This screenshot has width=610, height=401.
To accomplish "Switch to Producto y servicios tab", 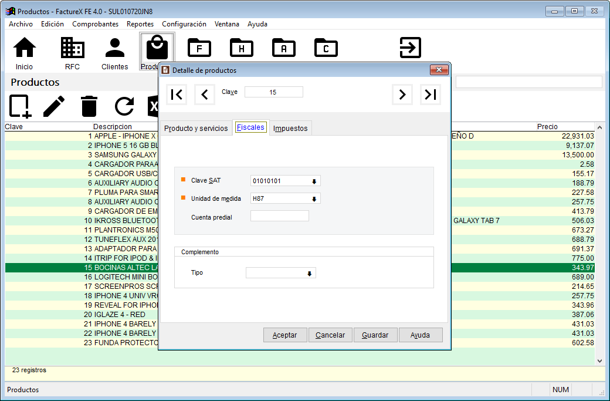I will pyautogui.click(x=196, y=129).
